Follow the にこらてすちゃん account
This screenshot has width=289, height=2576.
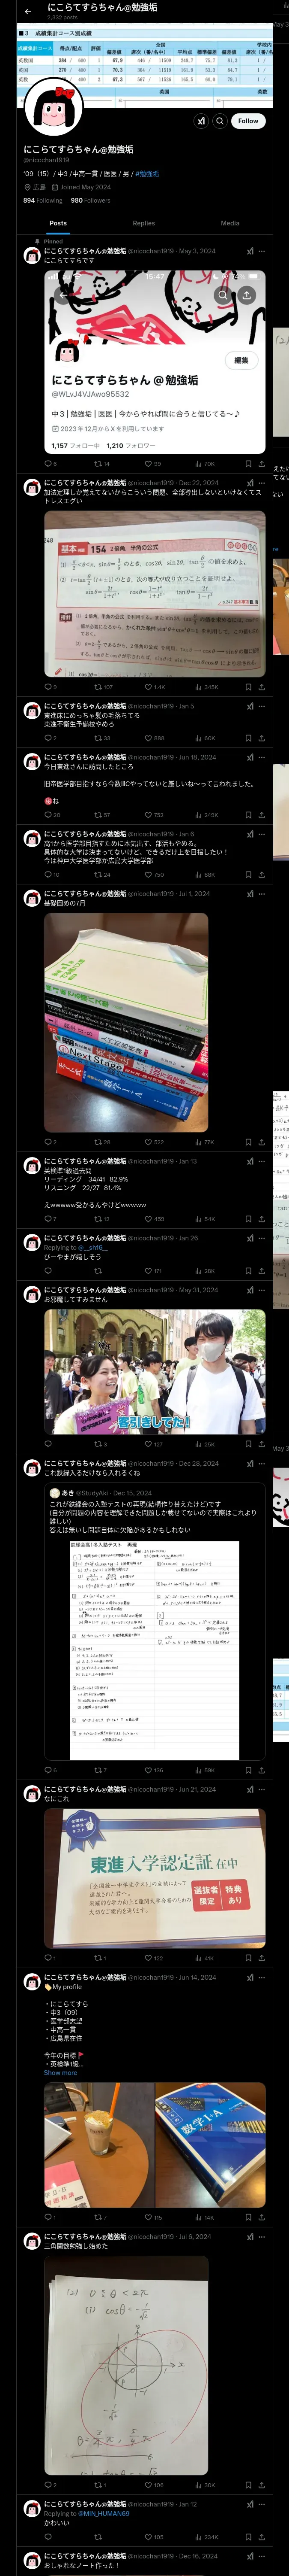click(248, 121)
